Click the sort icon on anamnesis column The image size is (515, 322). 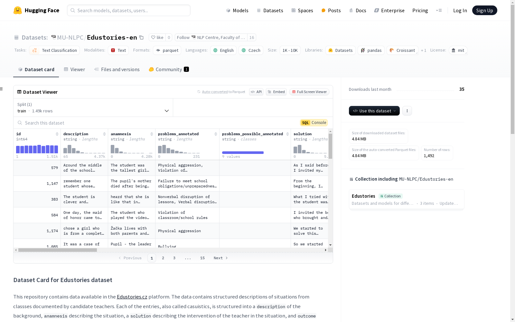[x=152, y=134]
